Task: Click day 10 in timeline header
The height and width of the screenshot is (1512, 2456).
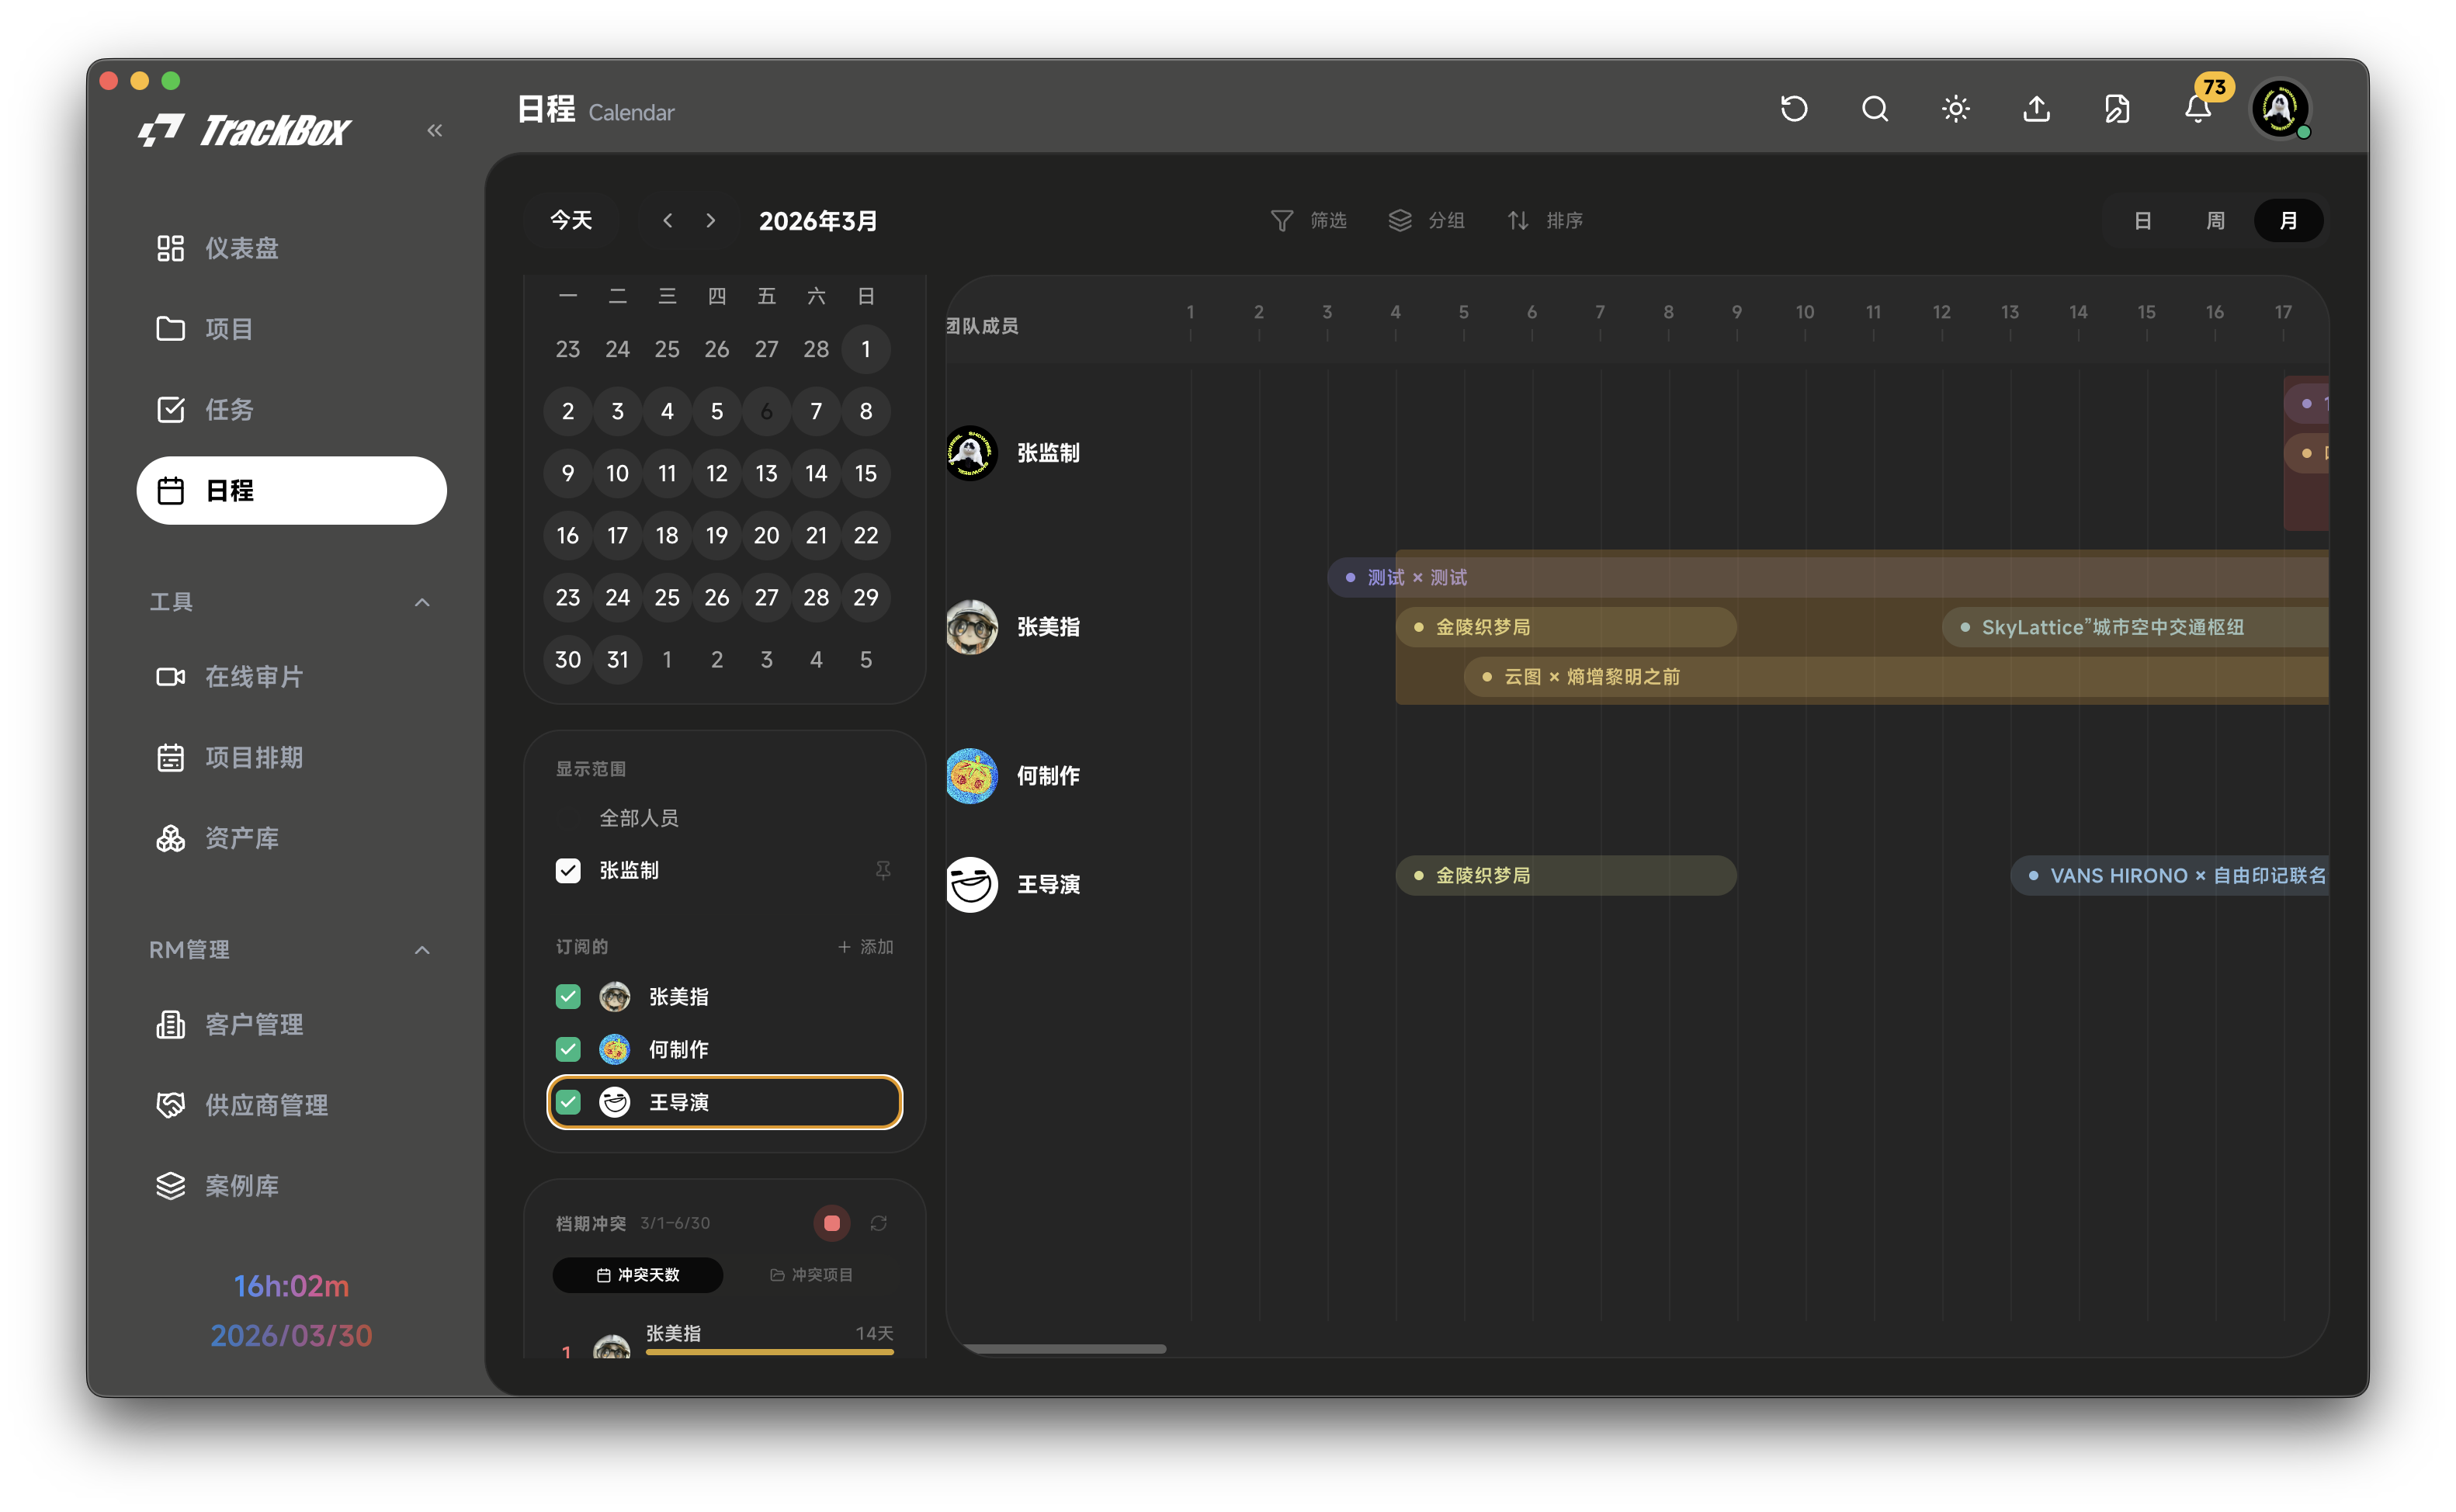Action: [1805, 312]
